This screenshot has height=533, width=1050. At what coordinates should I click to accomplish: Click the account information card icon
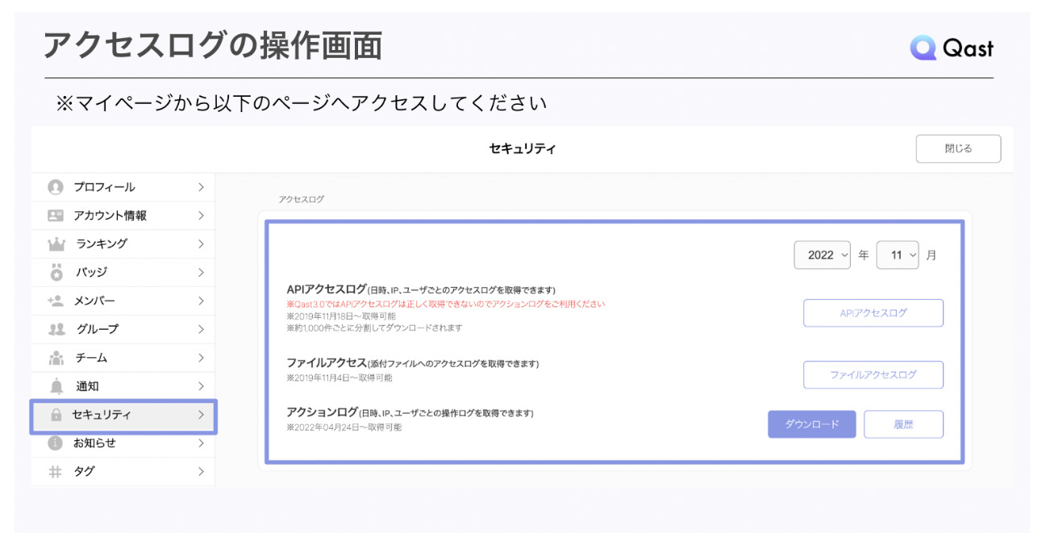54,214
